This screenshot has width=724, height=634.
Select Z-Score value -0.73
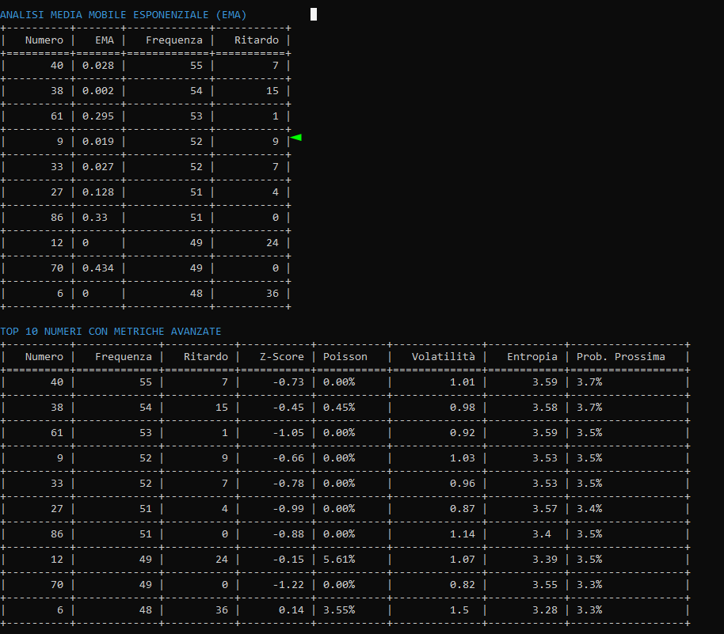[x=288, y=382]
